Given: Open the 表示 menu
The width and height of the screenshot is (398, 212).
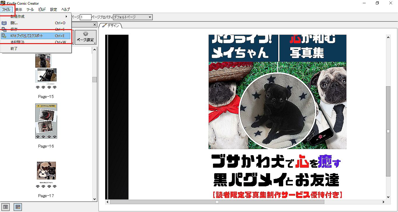Looking at the screenshot, I should 19,9.
